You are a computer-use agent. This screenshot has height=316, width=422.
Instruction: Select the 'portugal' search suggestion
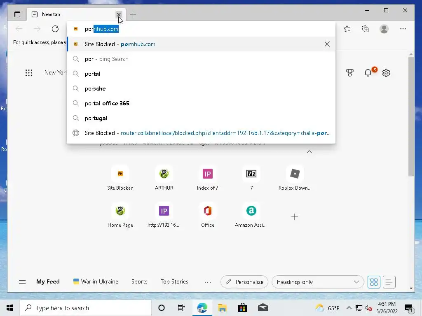point(201,118)
